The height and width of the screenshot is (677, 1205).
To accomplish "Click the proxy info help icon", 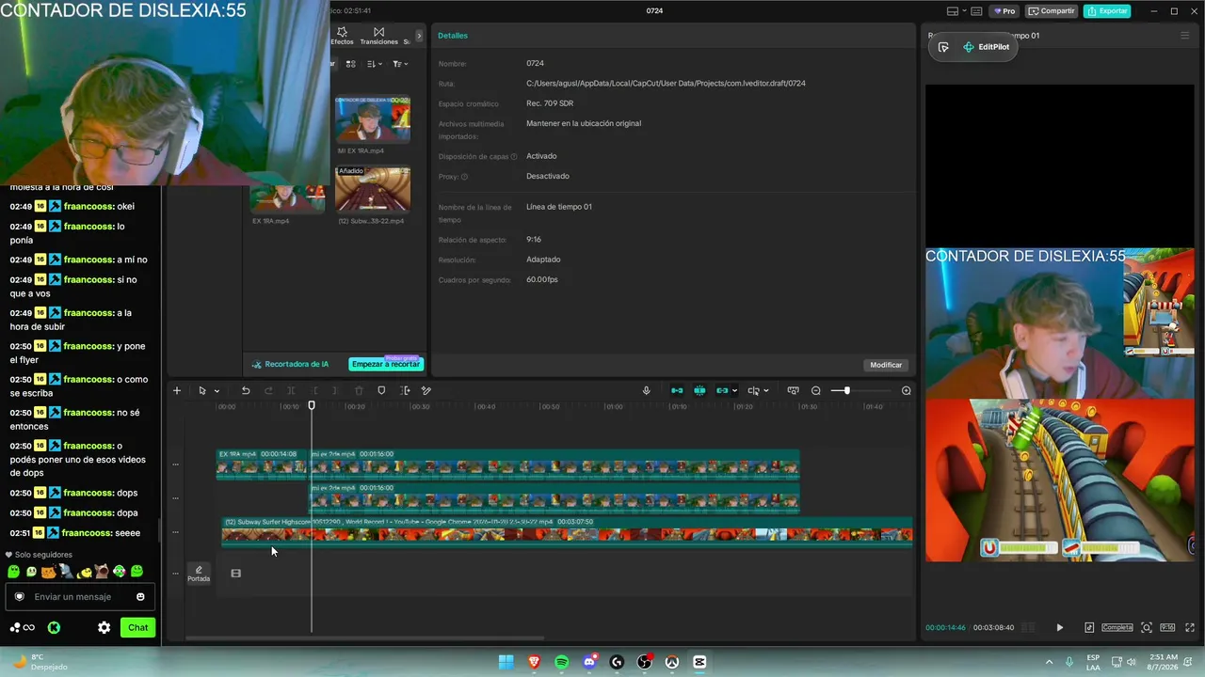I will pyautogui.click(x=464, y=177).
